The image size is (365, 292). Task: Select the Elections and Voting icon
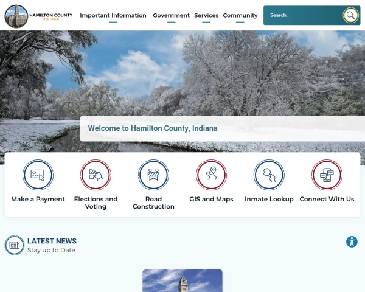(x=96, y=175)
